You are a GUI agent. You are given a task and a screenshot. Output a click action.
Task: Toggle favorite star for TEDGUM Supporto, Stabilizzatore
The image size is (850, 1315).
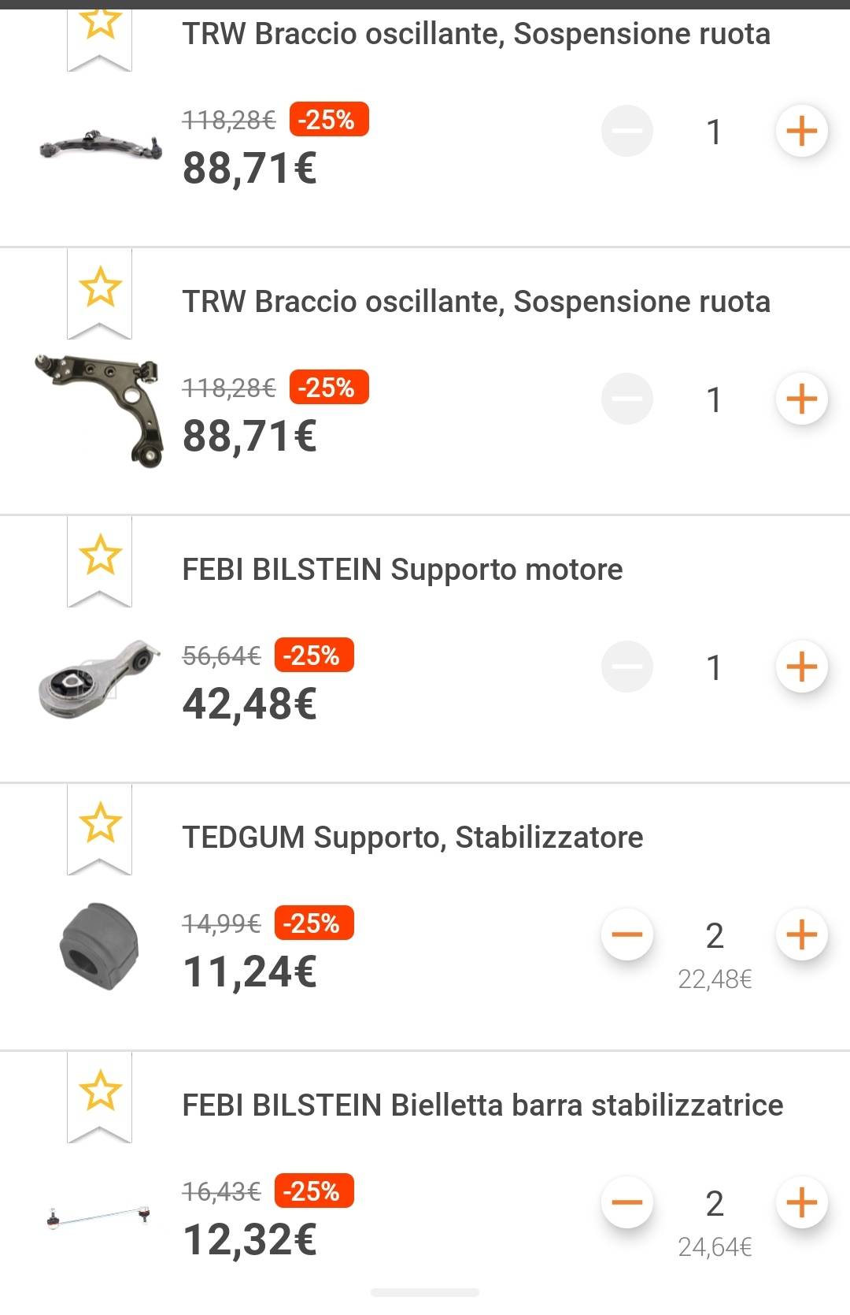(x=100, y=823)
